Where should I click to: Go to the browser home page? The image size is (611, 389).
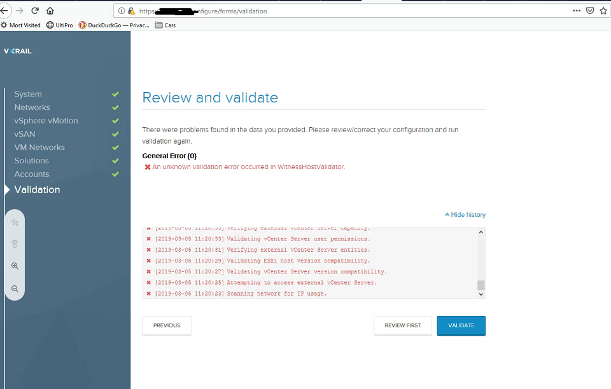50,11
